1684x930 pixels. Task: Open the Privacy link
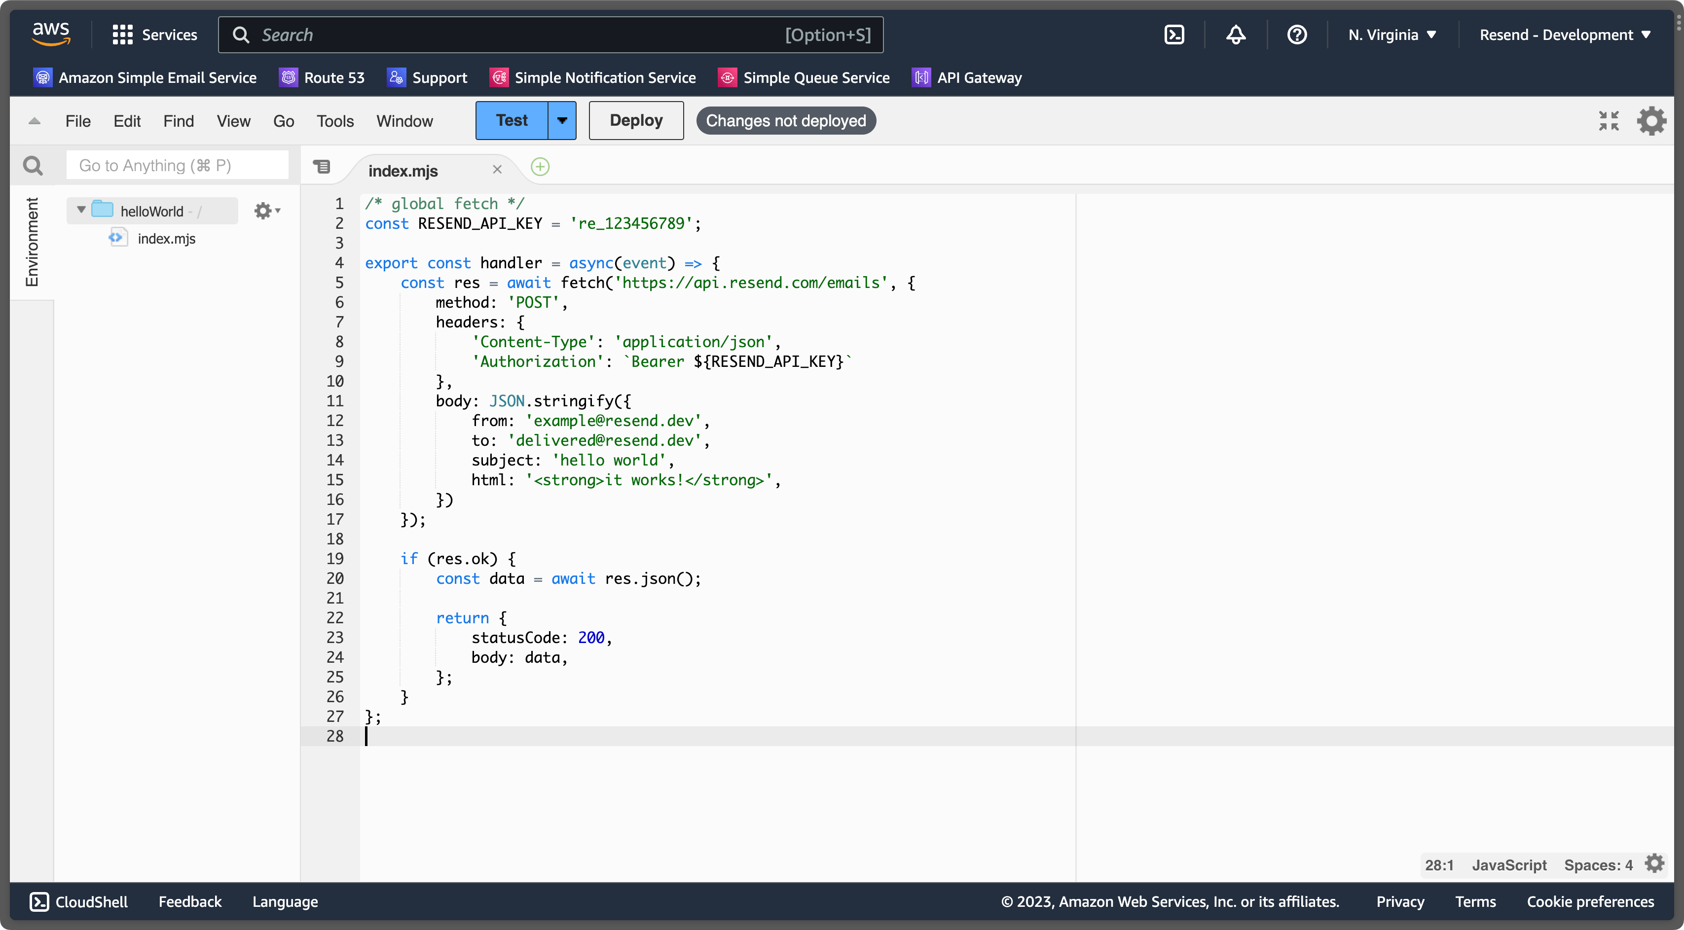click(x=1399, y=902)
